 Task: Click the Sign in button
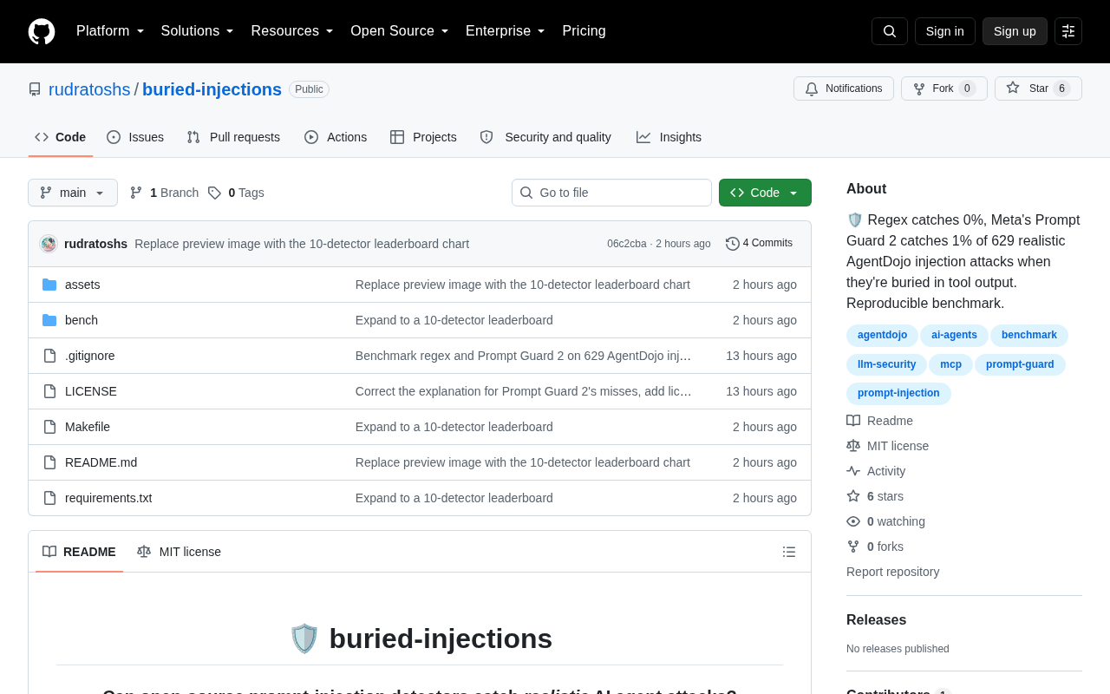pos(945,31)
